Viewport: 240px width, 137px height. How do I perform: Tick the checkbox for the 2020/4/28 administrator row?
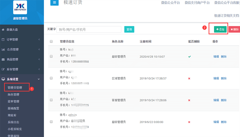pyautogui.click(x=51, y=56)
